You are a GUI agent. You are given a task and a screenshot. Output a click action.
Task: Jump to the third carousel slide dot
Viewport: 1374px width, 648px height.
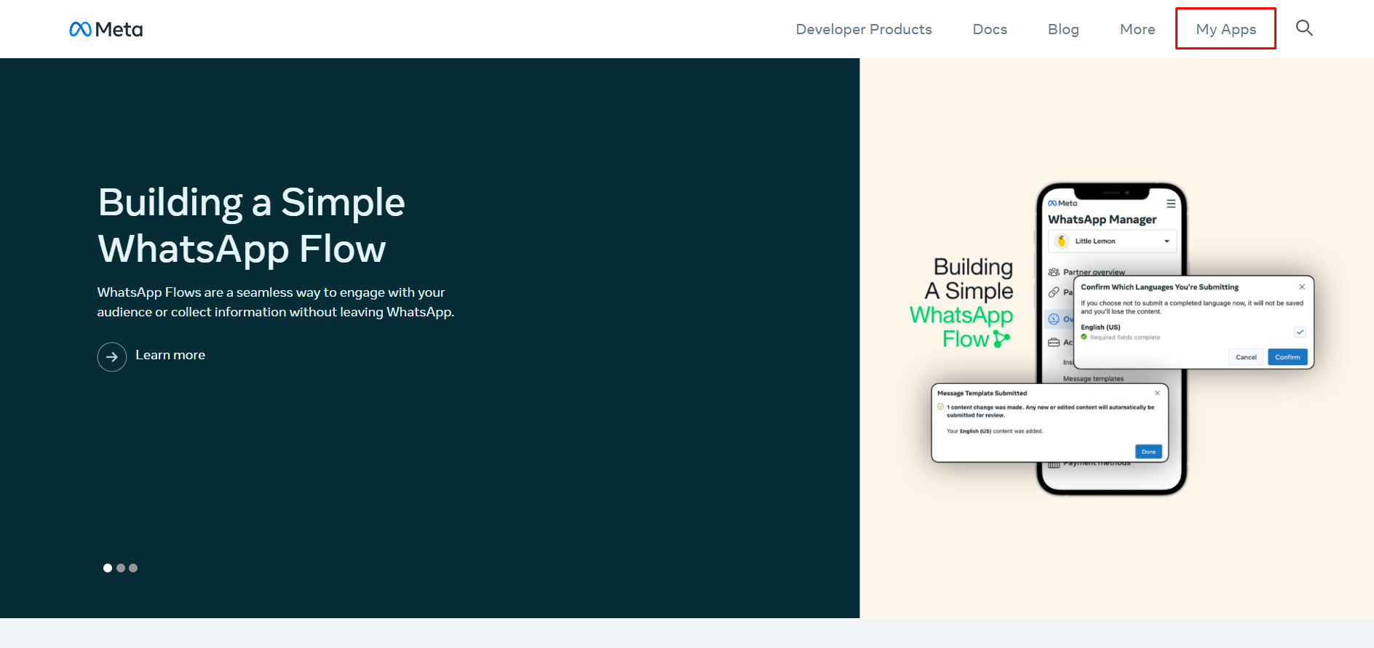(133, 568)
